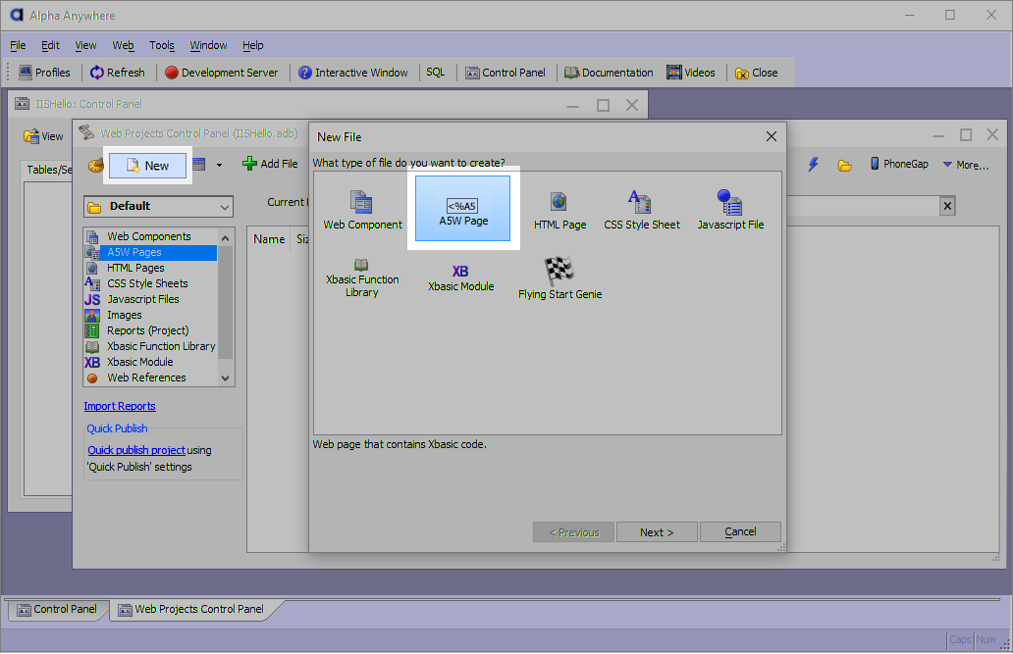1013x654 pixels.
Task: Click the New button in Web Projects
Action: [147, 166]
